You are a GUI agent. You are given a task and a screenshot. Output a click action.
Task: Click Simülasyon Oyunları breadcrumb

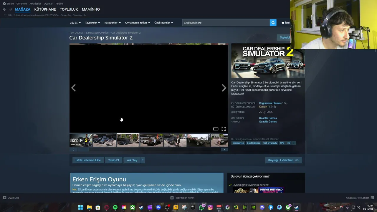97,33
